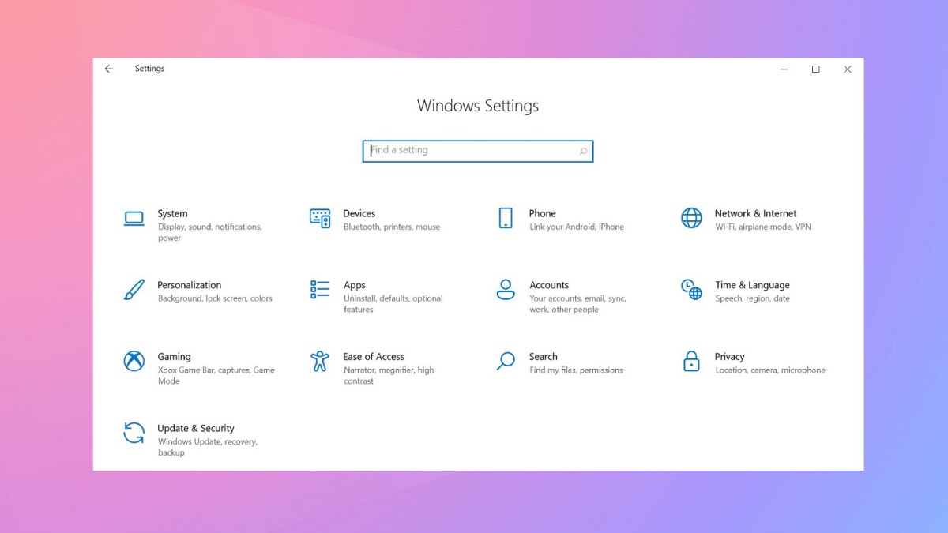This screenshot has width=948, height=533.
Task: Click the Personalization paintbrush icon
Action: click(134, 290)
